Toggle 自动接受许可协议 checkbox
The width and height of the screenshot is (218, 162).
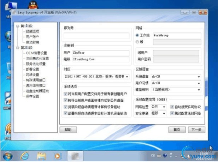[x=172, y=107]
